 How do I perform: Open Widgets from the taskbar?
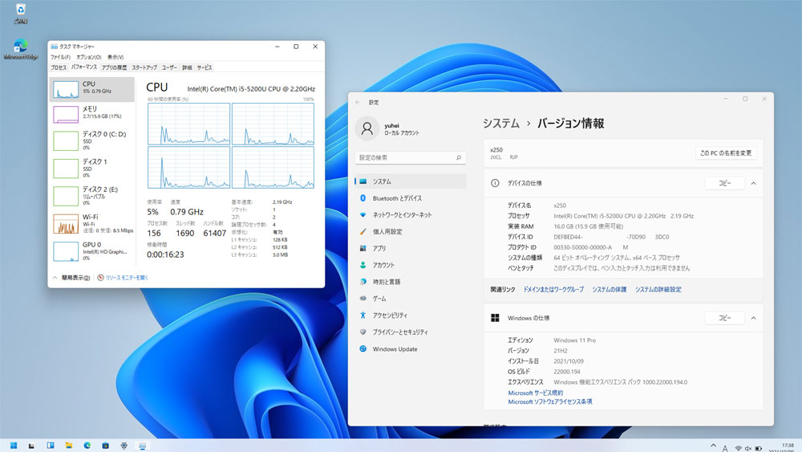[x=50, y=446]
